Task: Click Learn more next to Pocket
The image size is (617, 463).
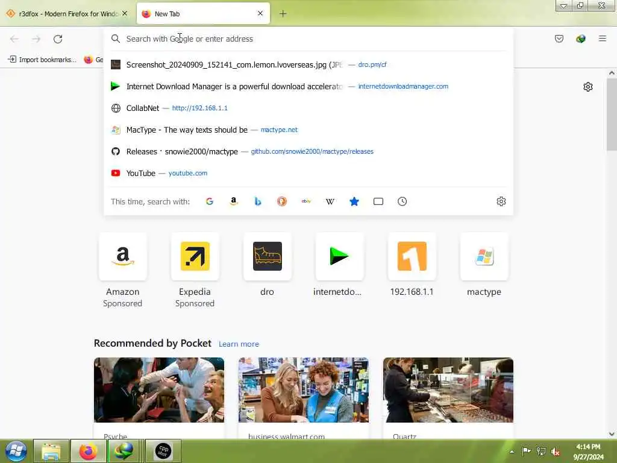Action: (x=239, y=344)
